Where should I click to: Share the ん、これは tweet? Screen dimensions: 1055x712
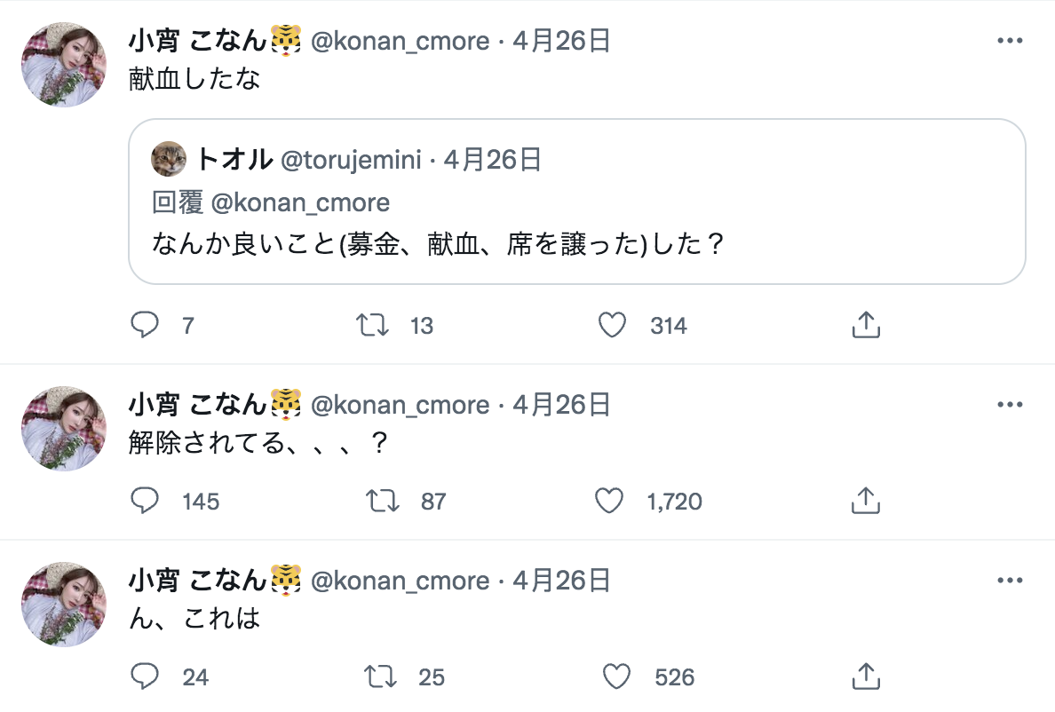point(865,677)
